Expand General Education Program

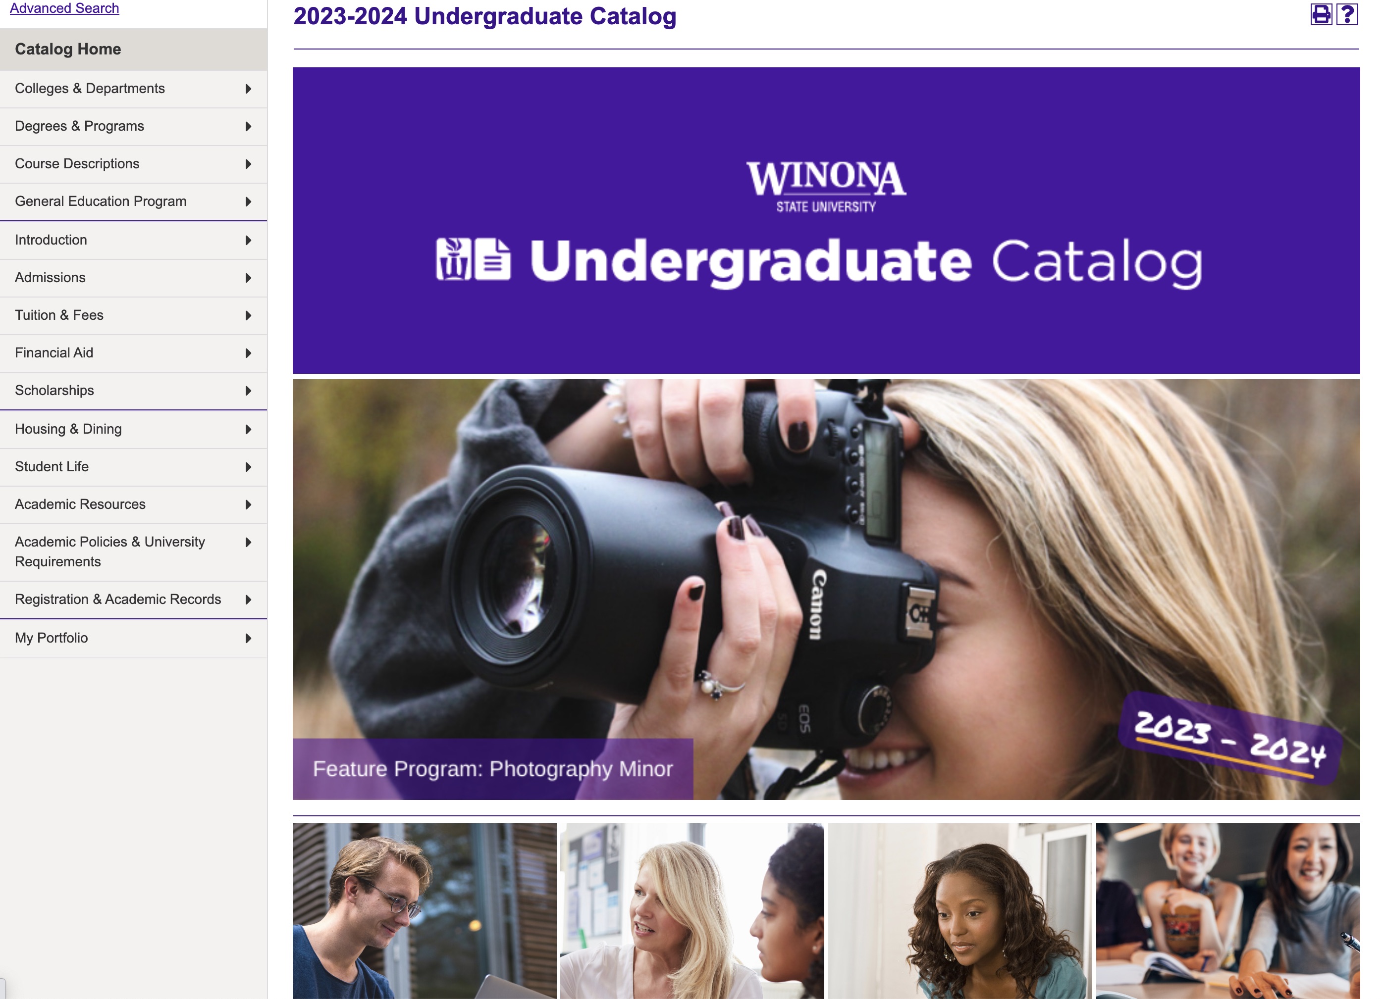tap(101, 201)
